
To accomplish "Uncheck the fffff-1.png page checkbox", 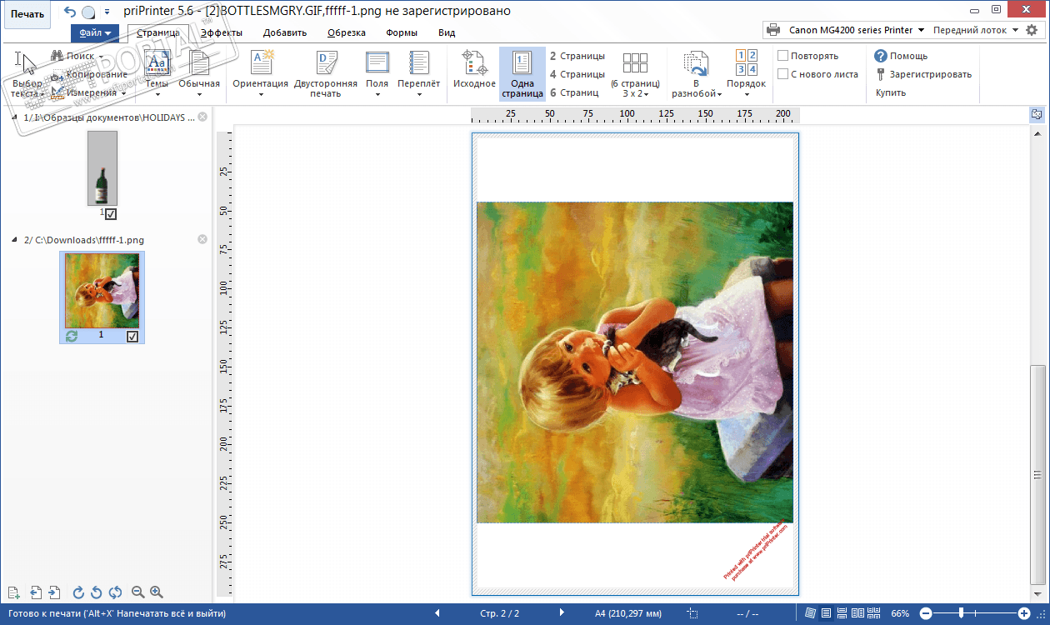I will 132,337.
